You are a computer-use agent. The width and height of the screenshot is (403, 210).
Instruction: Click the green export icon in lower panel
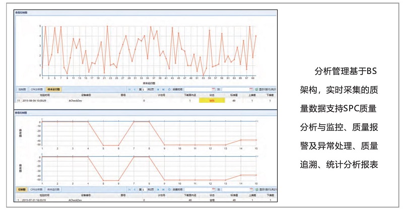click(256, 189)
